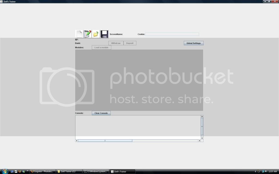Switch to the C:\Windows\system taskbar window
The height and width of the screenshot is (174, 279).
click(x=95, y=172)
